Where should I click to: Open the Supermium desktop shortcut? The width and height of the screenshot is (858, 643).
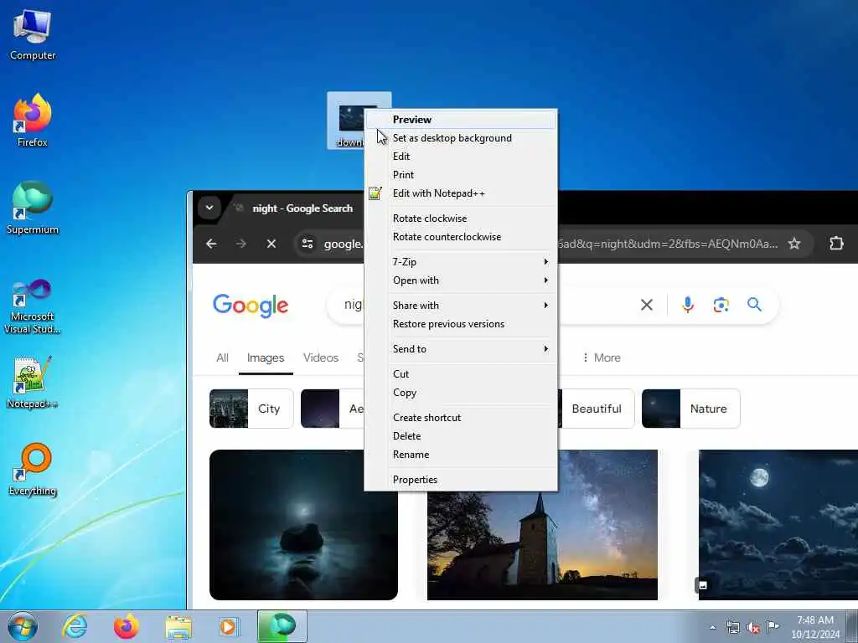(x=33, y=208)
